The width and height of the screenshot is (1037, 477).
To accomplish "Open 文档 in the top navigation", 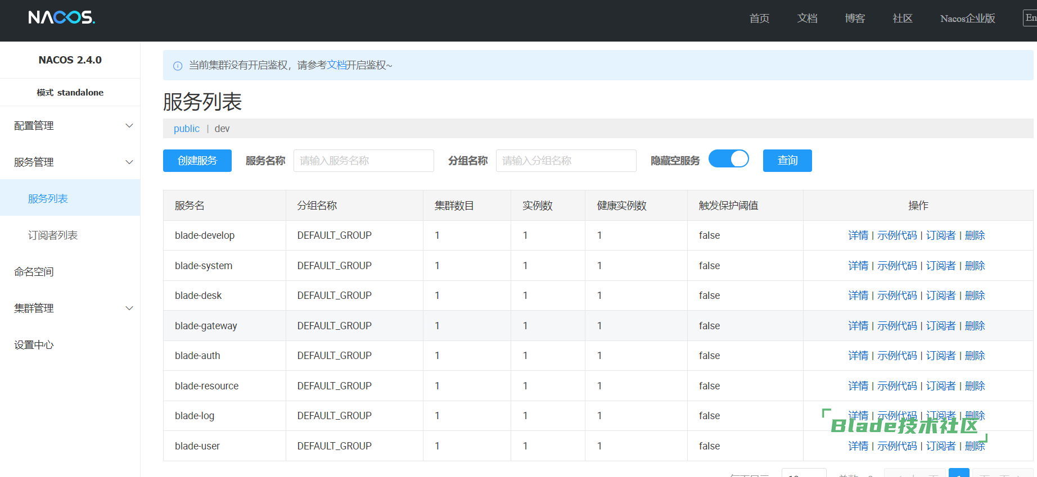I will tap(807, 19).
